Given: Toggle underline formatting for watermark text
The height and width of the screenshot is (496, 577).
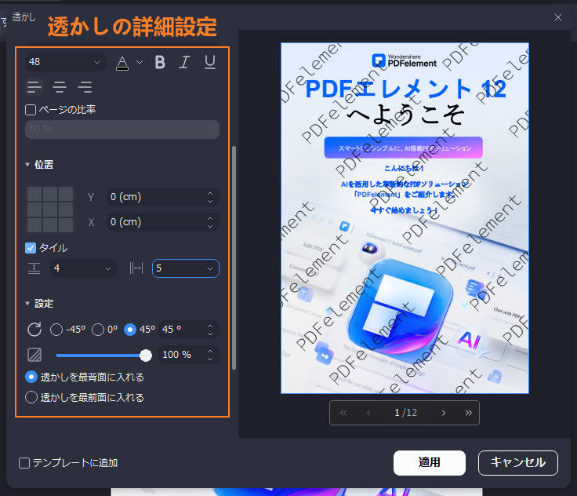Looking at the screenshot, I should coord(210,62).
